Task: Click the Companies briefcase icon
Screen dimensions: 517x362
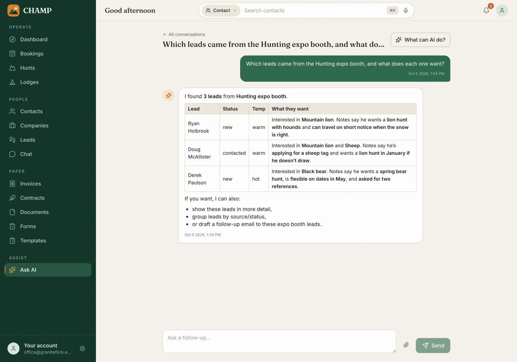Action: tap(12, 125)
